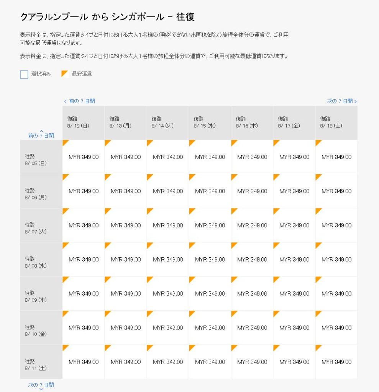Click the 選択済み legend square box
This screenshot has width=379, height=392.
click(x=24, y=74)
